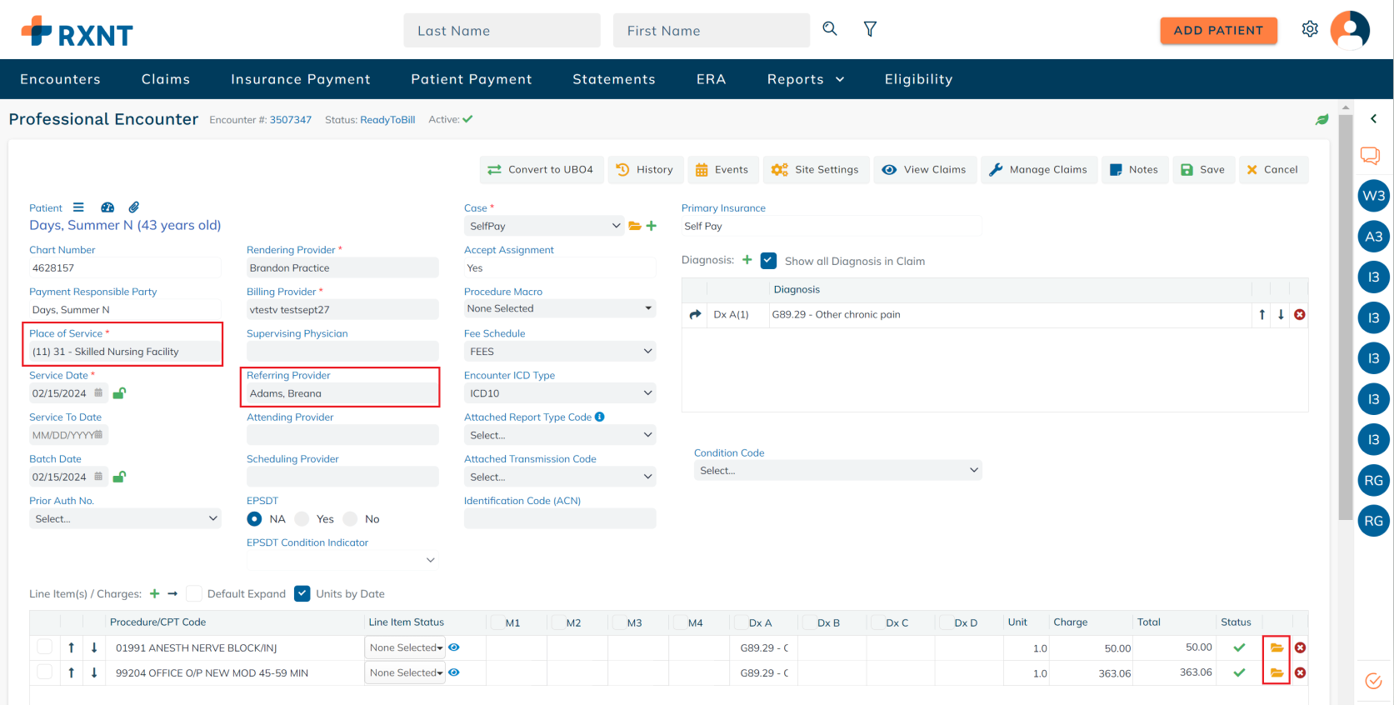Open the patient filter funnel icon
The height and width of the screenshot is (705, 1394).
(870, 29)
